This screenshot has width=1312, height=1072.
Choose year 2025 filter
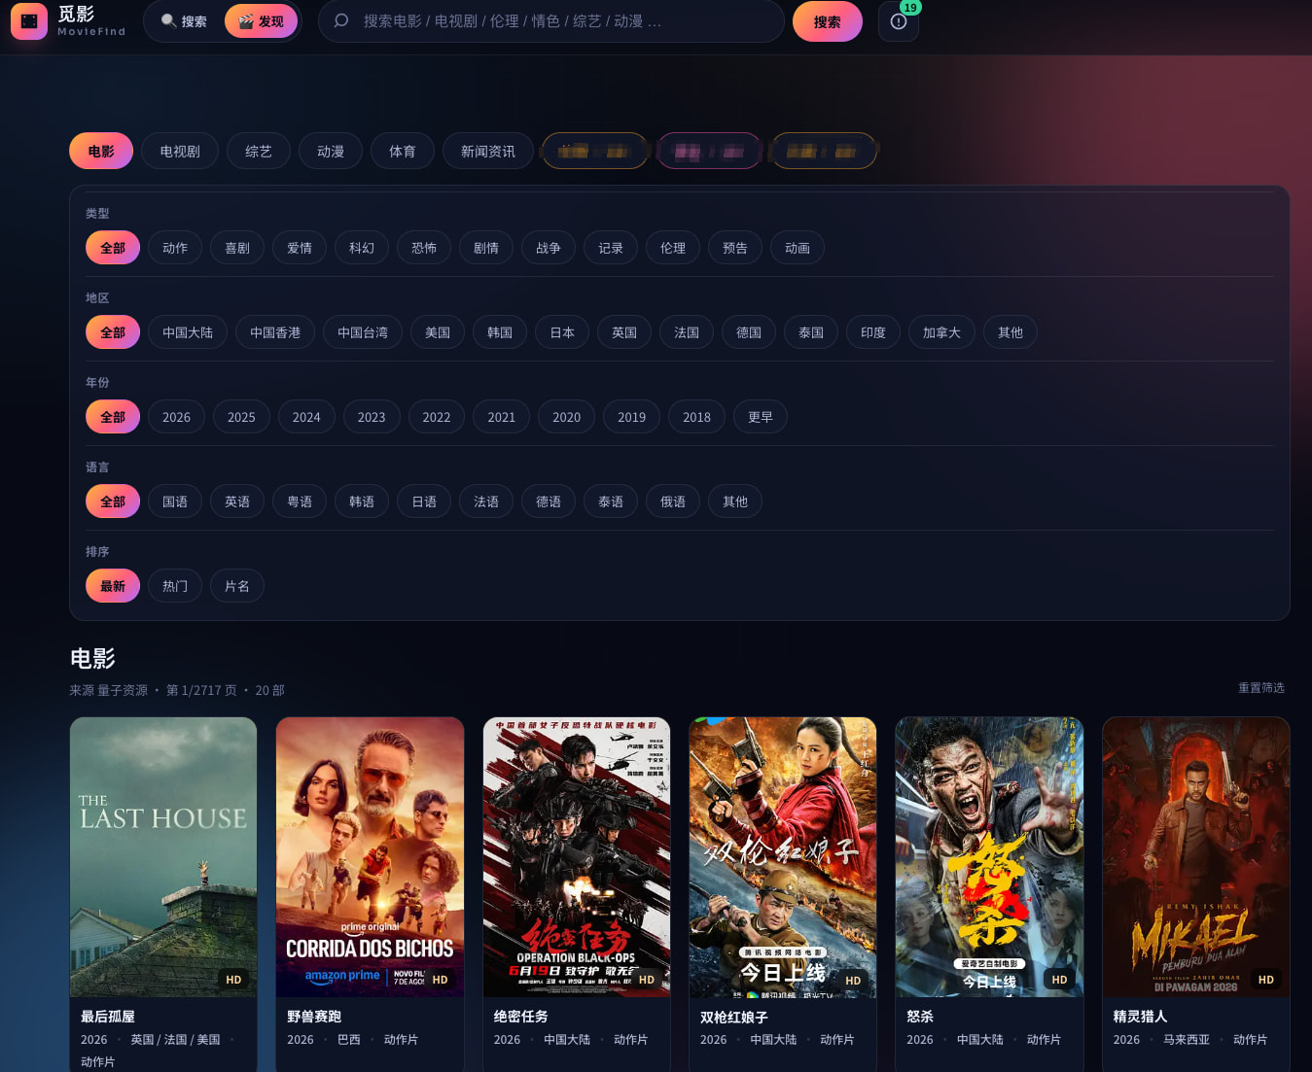(x=241, y=417)
